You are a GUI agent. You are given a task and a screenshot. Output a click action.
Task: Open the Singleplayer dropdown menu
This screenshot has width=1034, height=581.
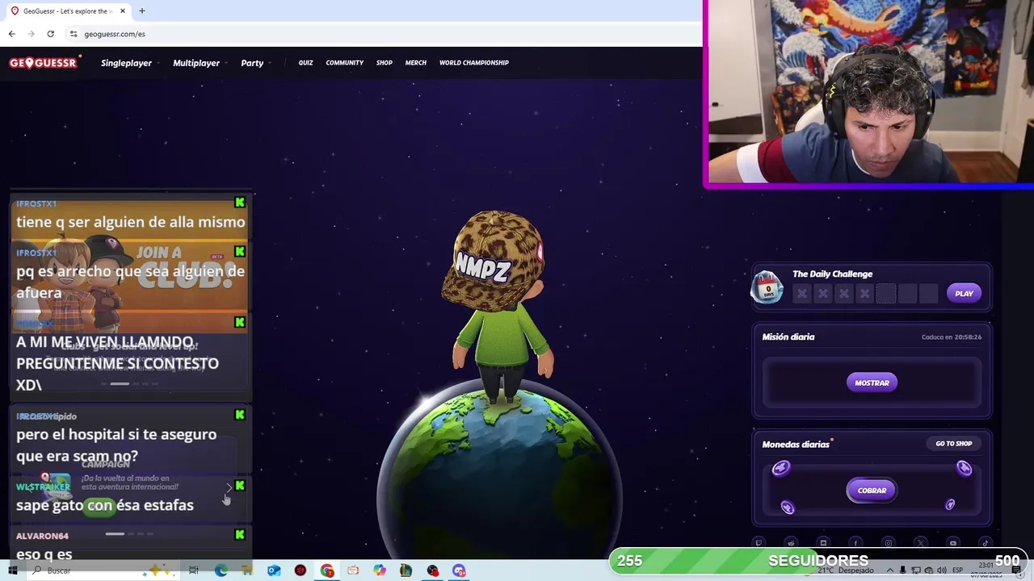coord(129,63)
